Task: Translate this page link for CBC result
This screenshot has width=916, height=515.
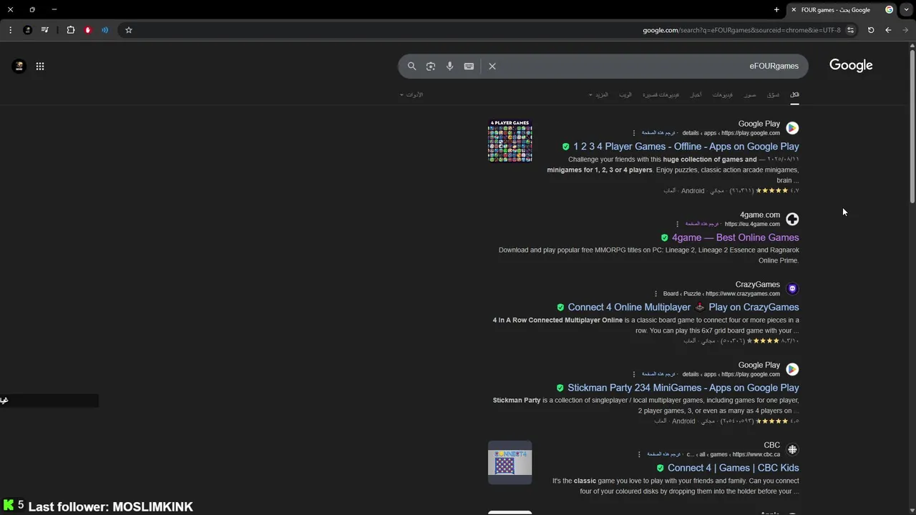Action: [664, 454]
